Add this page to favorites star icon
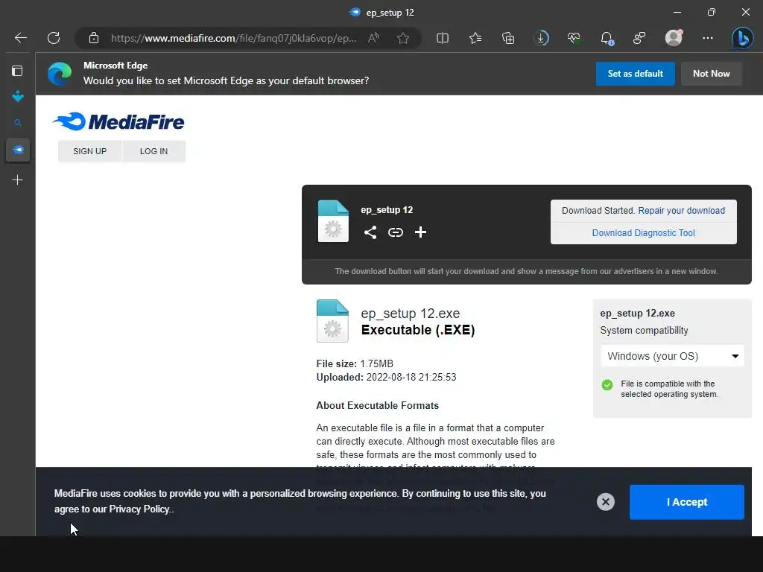The height and width of the screenshot is (572, 763). (403, 38)
